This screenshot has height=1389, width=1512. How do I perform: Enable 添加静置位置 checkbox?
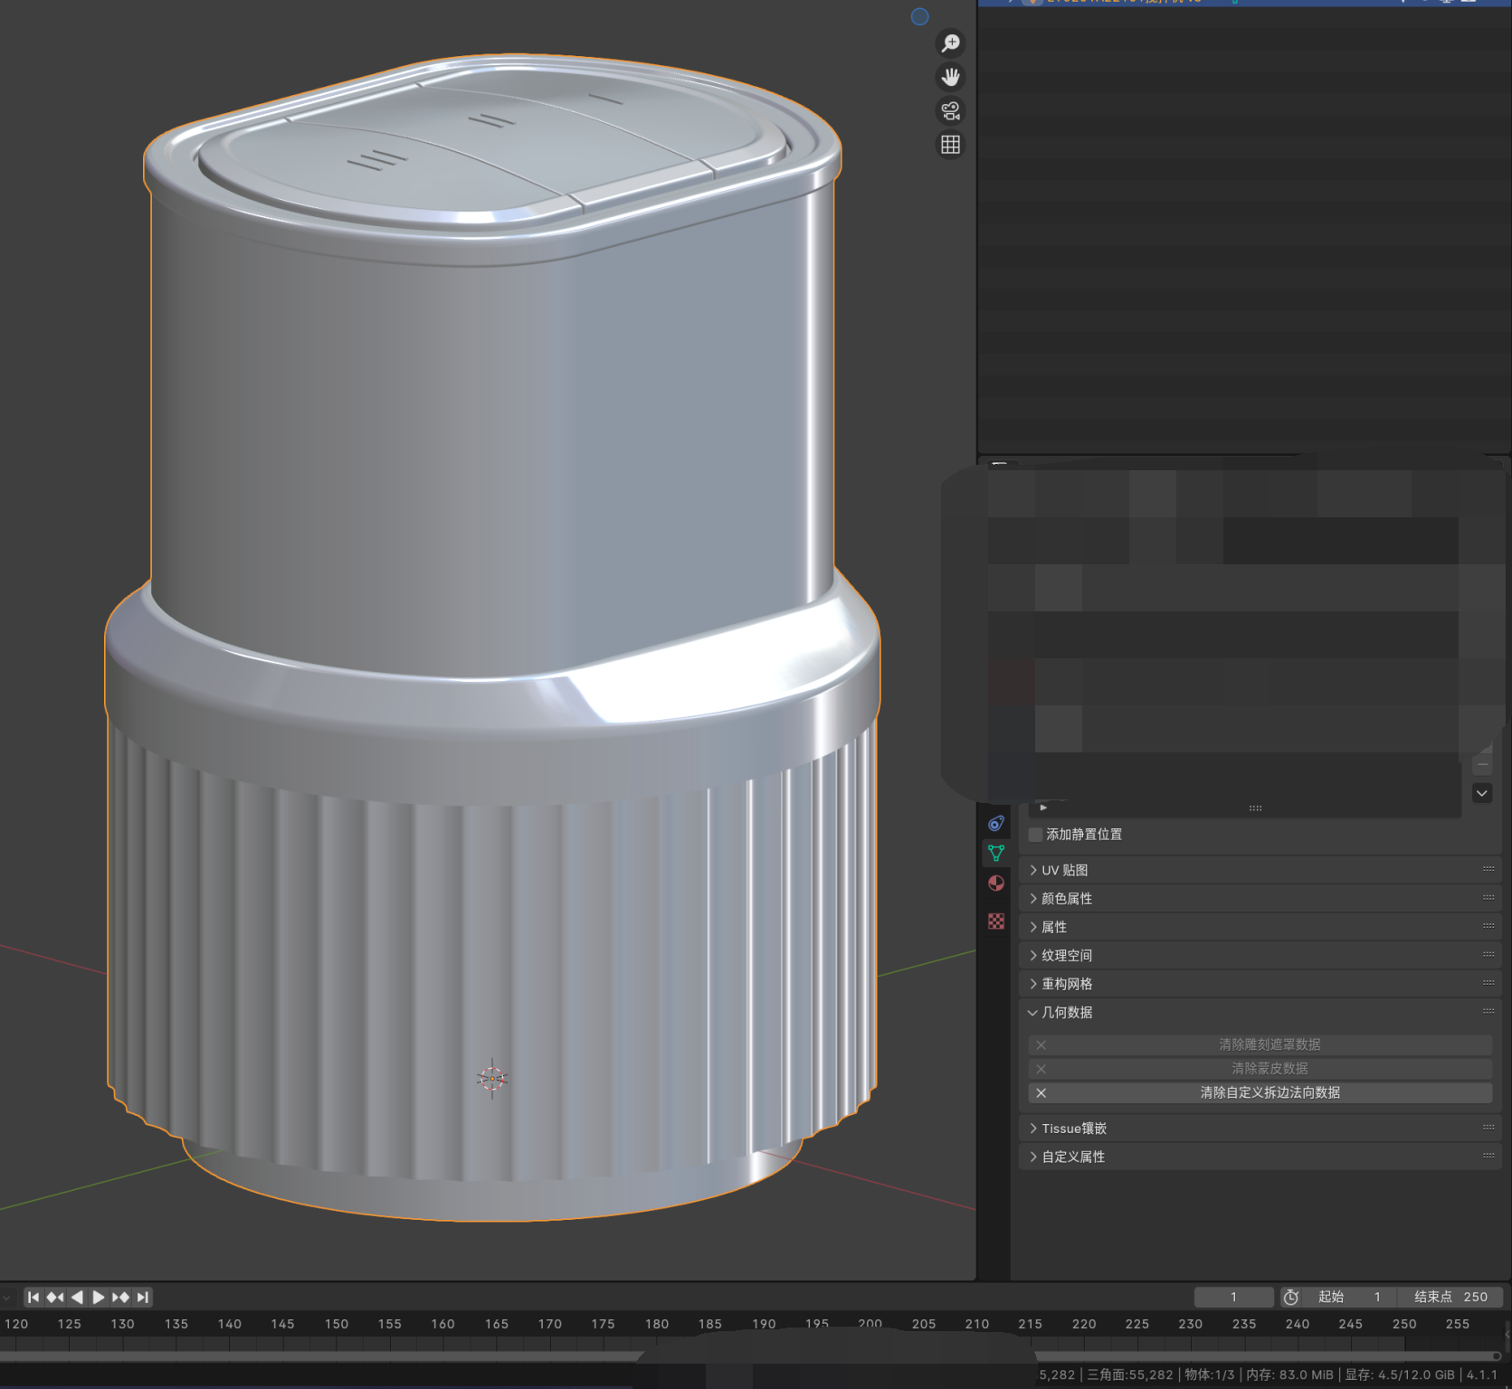pos(1036,835)
